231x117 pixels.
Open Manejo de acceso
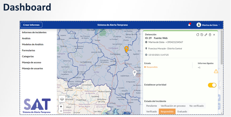[x=32, y=62]
